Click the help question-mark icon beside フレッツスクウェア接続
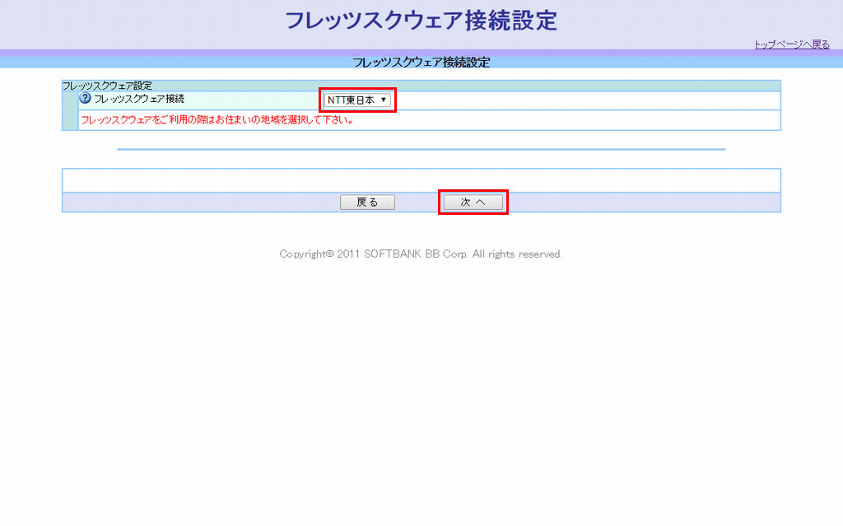 point(85,99)
